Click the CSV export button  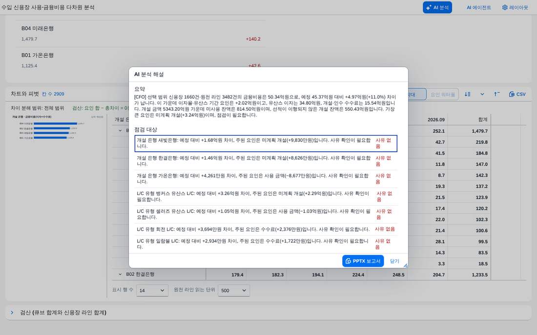pos(517,94)
